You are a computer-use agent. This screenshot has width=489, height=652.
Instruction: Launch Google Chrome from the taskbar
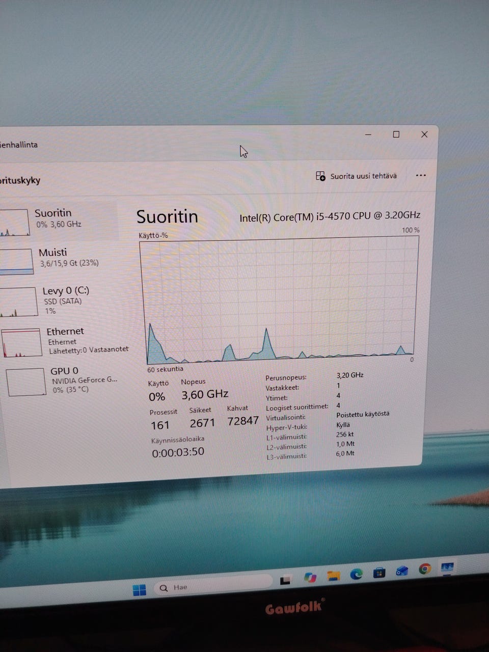[425, 569]
